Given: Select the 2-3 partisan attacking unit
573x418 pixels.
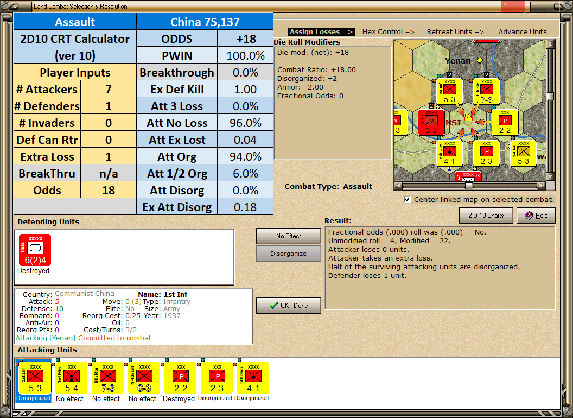Looking at the screenshot, I should [x=217, y=378].
